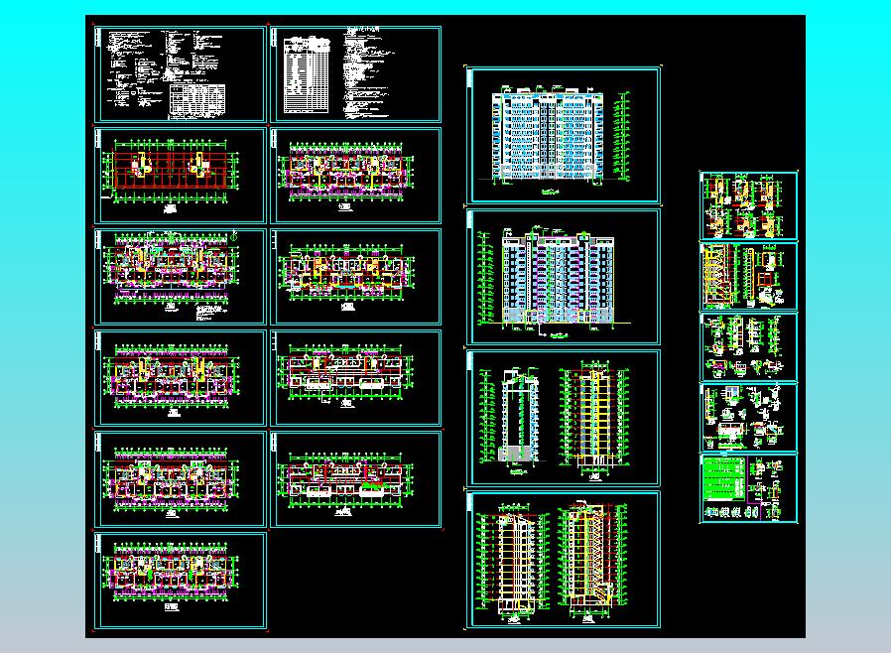Click the small materials table in notes sheet
The height and width of the screenshot is (653, 891).
point(197,101)
